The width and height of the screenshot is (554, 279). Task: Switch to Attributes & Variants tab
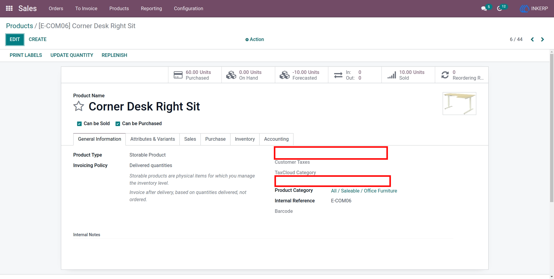[152, 139]
